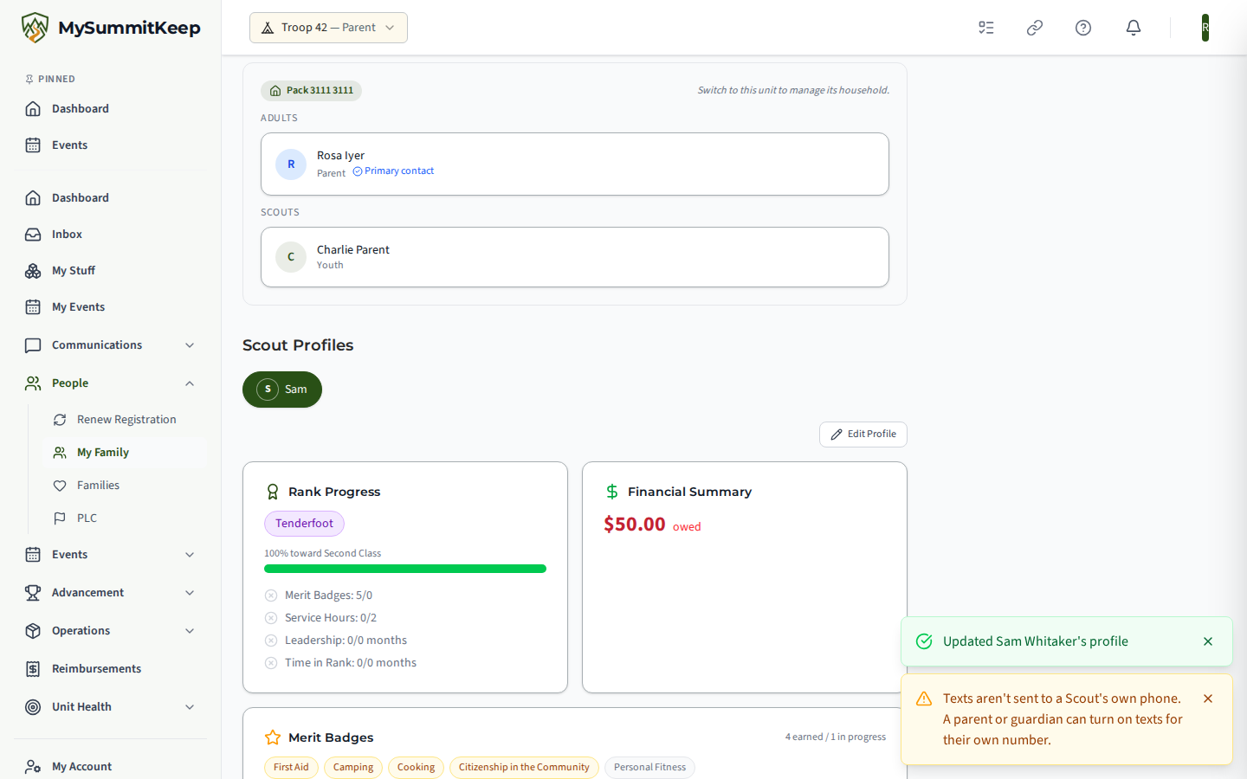Click the $50.00 owed amount
1247x779 pixels.
pyautogui.click(x=635, y=525)
